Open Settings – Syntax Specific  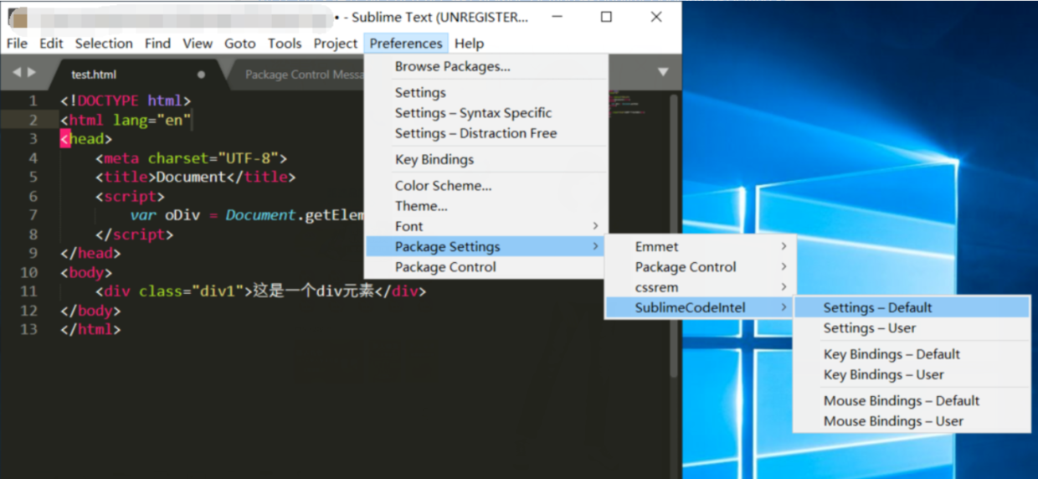point(486,113)
